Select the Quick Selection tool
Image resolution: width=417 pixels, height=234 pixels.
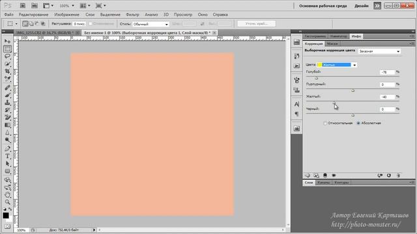tap(7, 64)
